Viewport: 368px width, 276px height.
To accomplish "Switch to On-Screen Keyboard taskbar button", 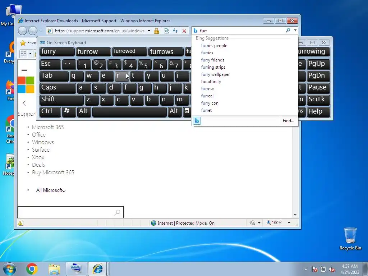I will 76,269.
